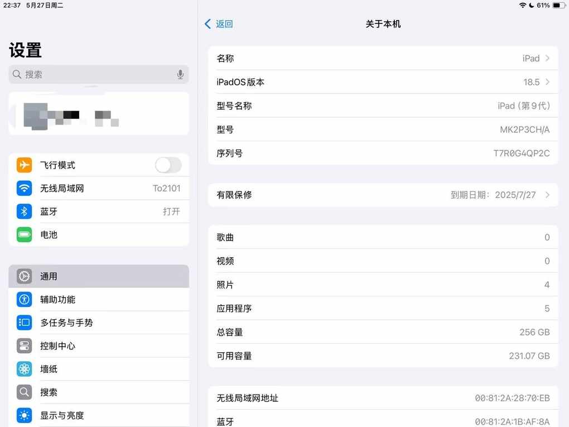Tap the 设置 sidebar heading
The width and height of the screenshot is (569, 427).
click(x=26, y=50)
